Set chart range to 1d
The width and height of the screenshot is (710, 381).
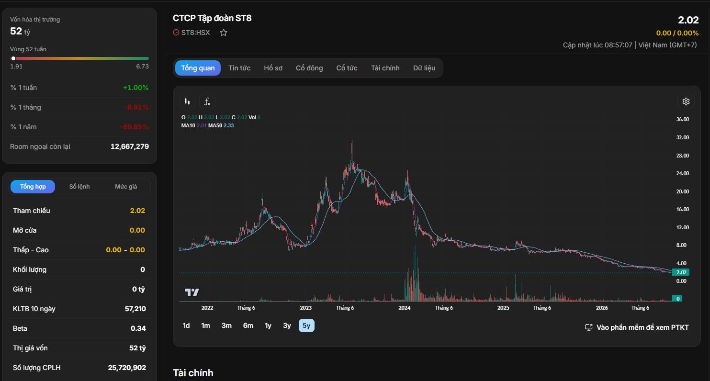[x=186, y=325]
